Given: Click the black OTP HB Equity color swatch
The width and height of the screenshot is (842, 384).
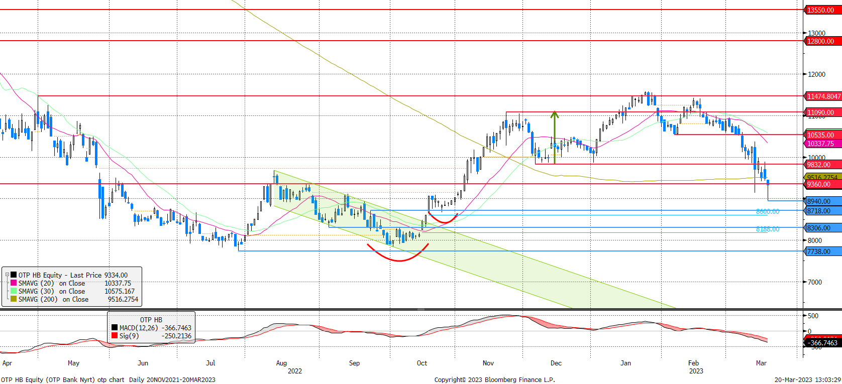Looking at the screenshot, I should tap(14, 275).
